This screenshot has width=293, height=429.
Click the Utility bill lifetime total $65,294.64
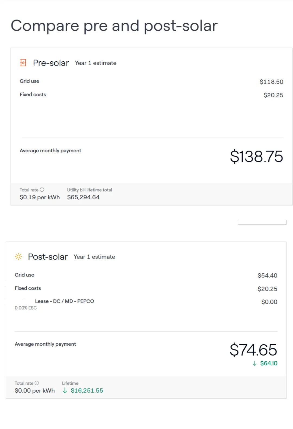tap(83, 197)
